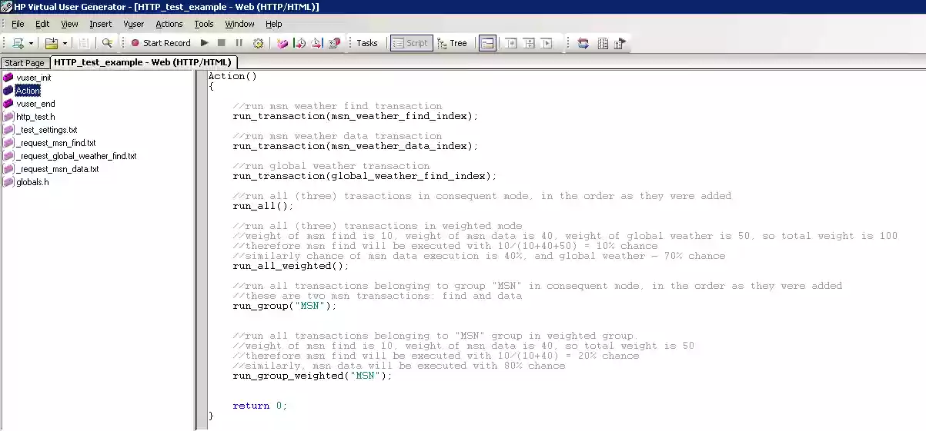The height and width of the screenshot is (431, 926).
Task: Click Action section icon
Action: [8, 91]
